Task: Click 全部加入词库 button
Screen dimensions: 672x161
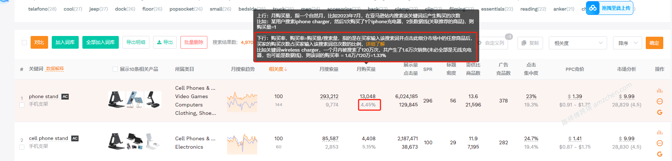Action: tap(101, 43)
